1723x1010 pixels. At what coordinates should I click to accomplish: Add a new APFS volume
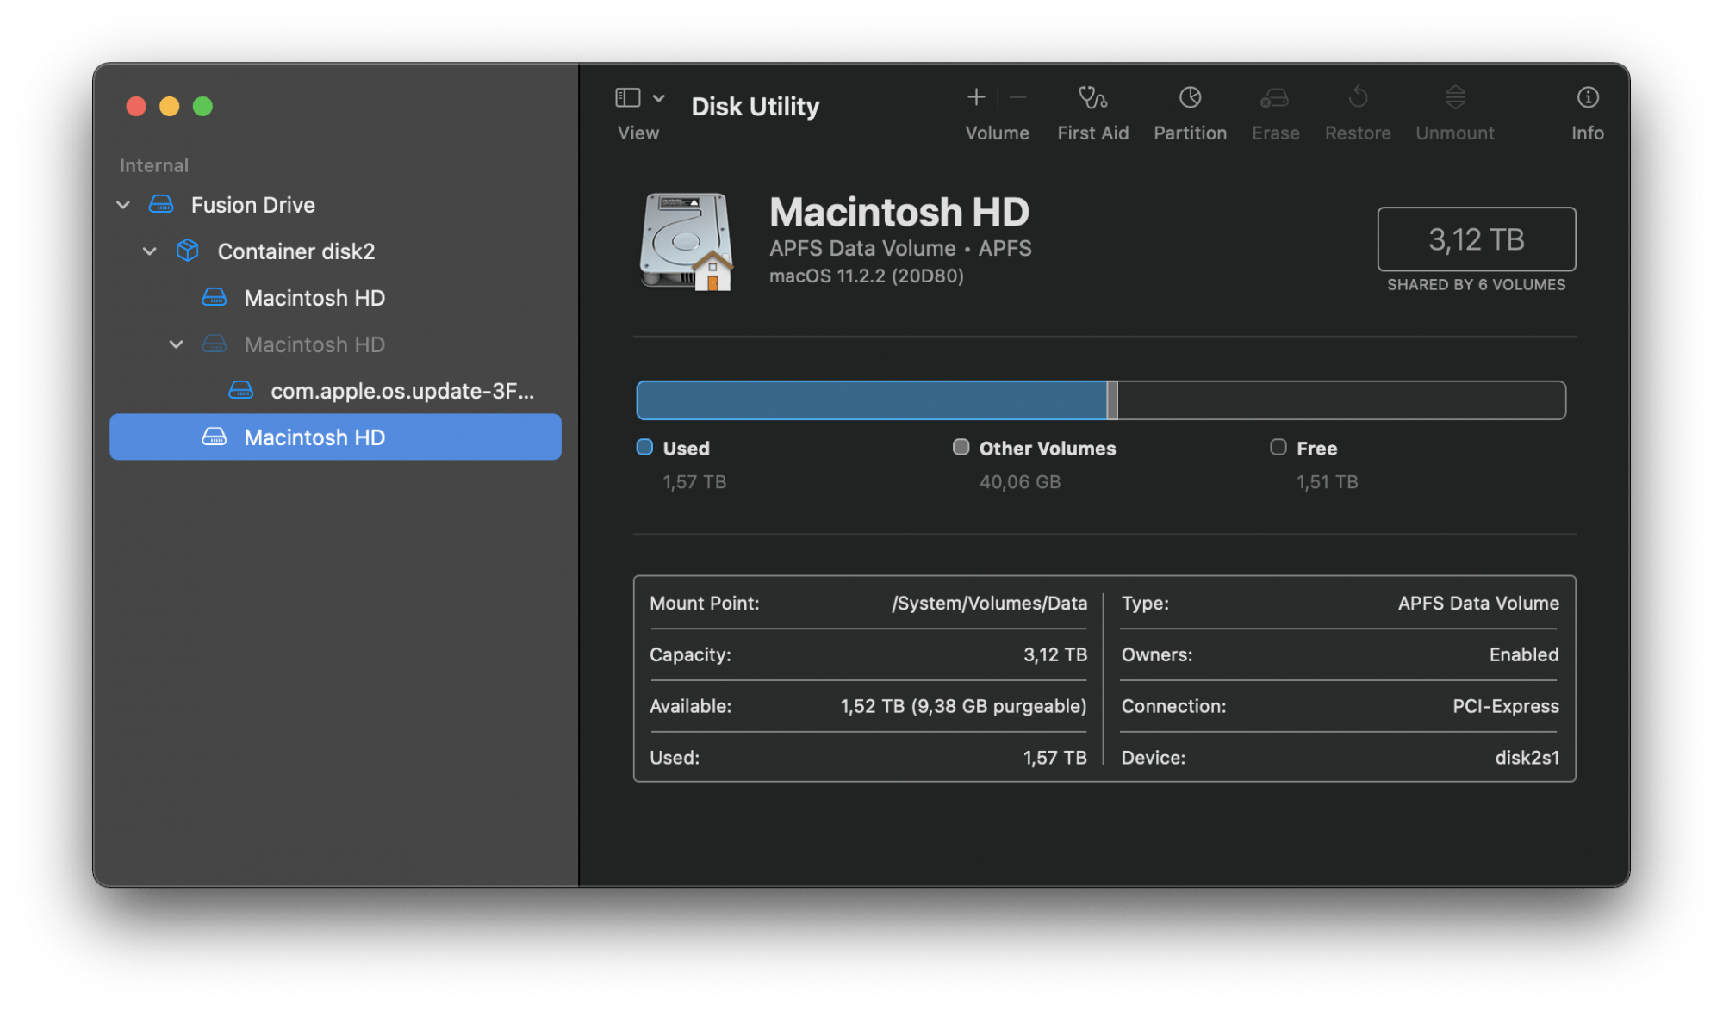976,97
